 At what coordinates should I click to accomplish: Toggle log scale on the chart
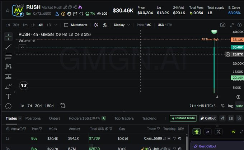230,106
